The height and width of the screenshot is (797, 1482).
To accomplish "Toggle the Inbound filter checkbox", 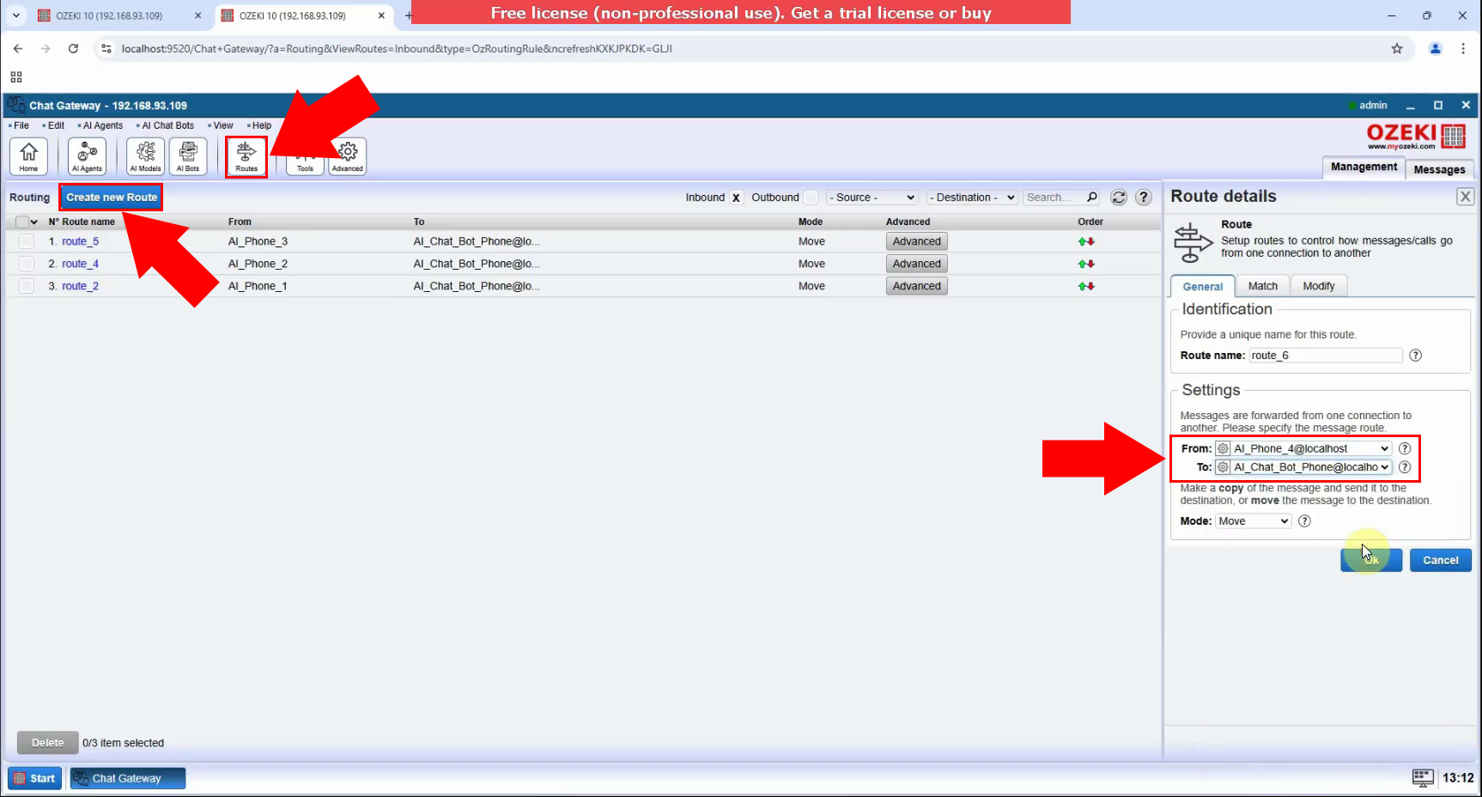I will coord(736,198).
